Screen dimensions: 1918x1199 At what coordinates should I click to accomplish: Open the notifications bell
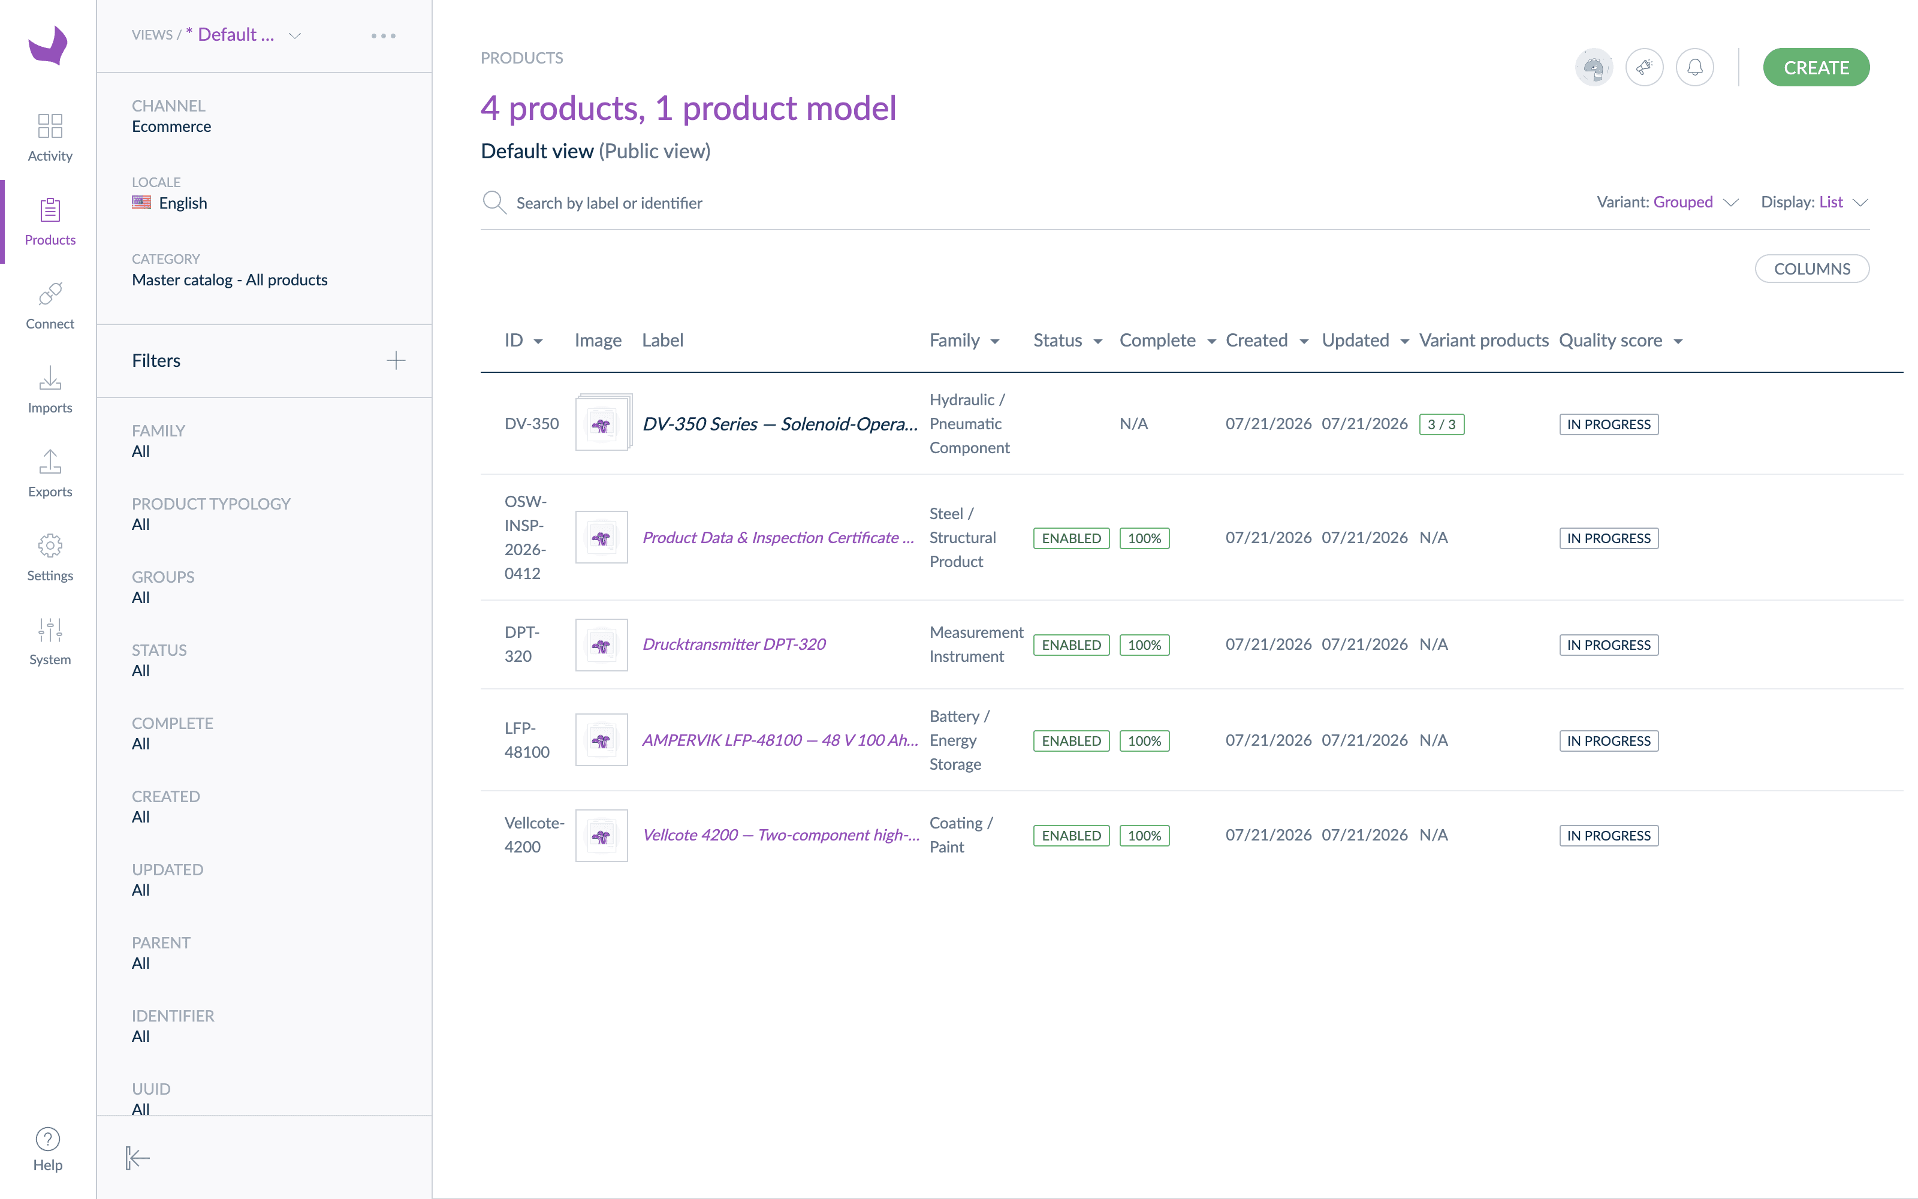1694,67
